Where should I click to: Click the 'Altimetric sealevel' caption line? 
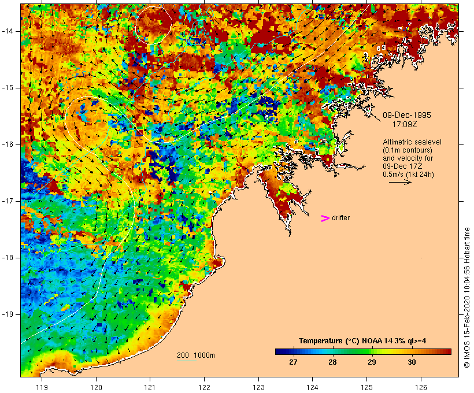[412, 142]
